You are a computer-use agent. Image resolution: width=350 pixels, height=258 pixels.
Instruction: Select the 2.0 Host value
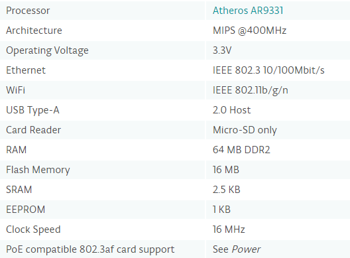pyautogui.click(x=232, y=110)
